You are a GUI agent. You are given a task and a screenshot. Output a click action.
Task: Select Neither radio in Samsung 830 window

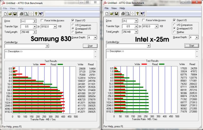pos(73,32)
